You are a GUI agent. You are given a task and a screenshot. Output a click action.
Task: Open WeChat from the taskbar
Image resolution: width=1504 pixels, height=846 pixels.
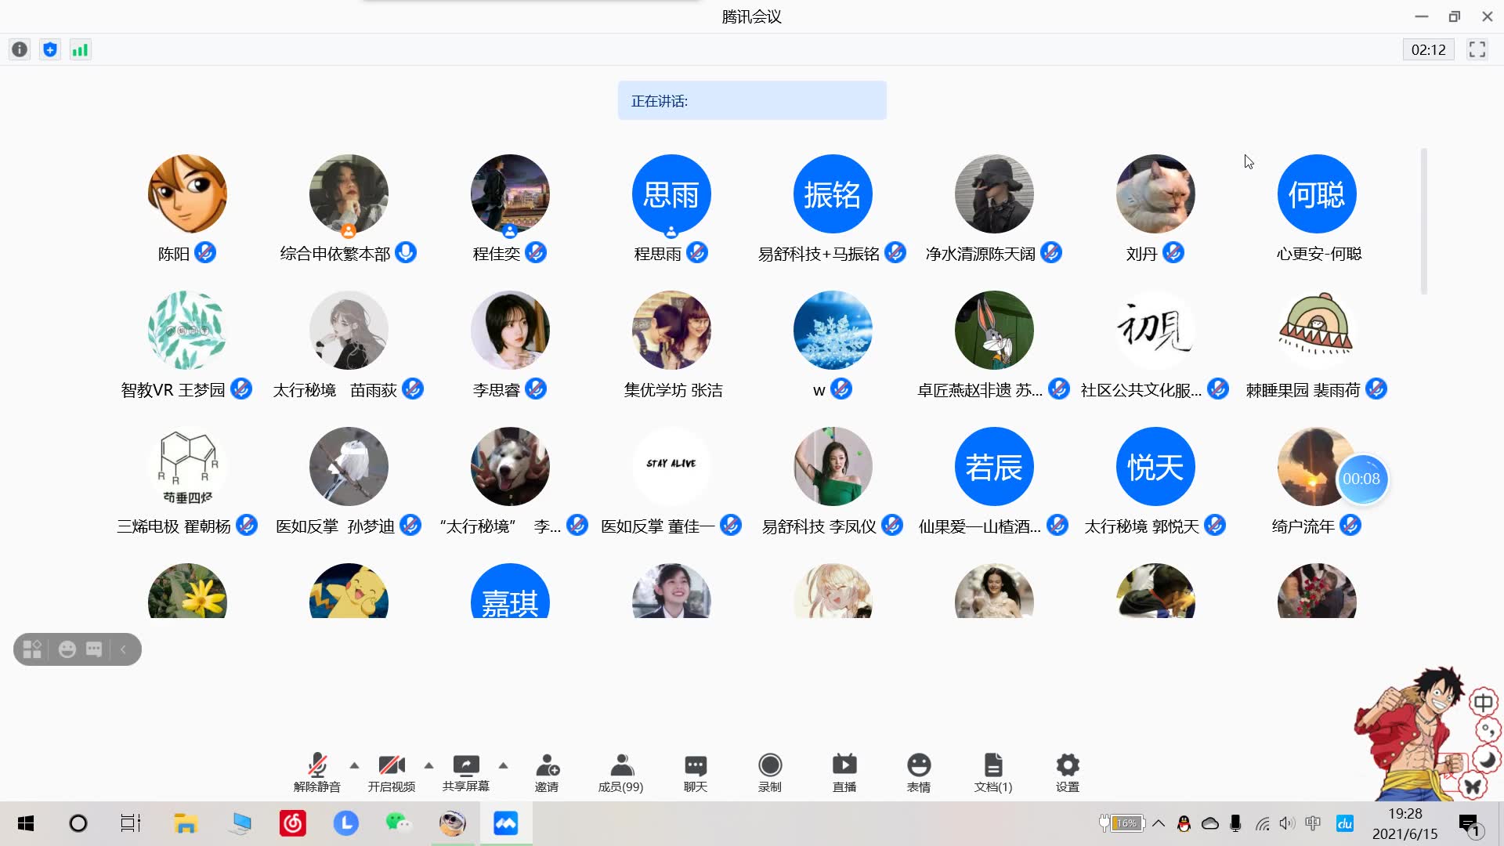399,823
